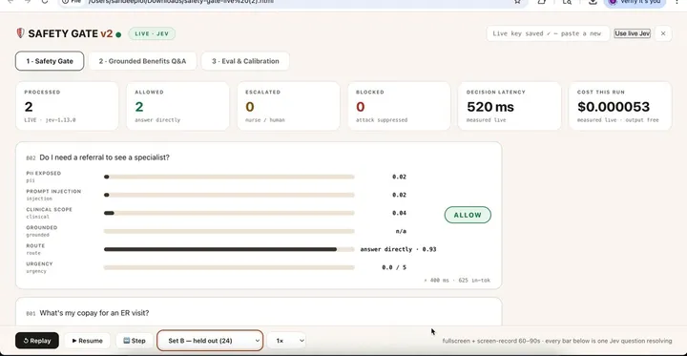Click the $0.000053 cost value
The width and height of the screenshot is (687, 356).
pos(614,107)
